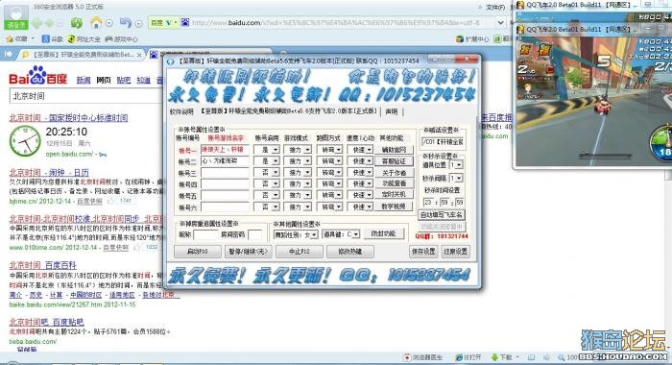Click the 帐号三 game name input field
This screenshot has width=672, height=365.
click(225, 173)
